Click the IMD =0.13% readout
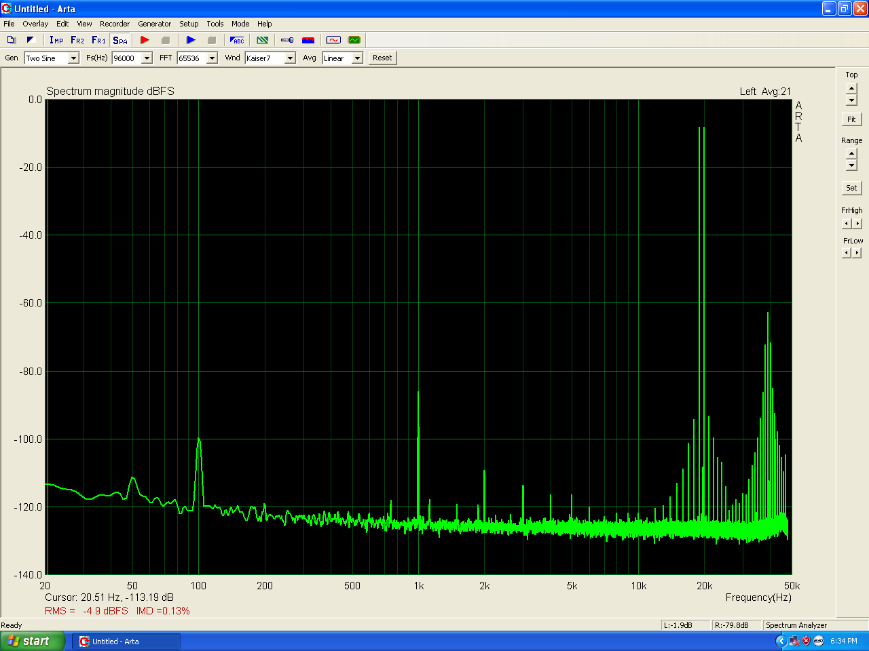Viewport: 869px width, 651px height. coord(163,611)
